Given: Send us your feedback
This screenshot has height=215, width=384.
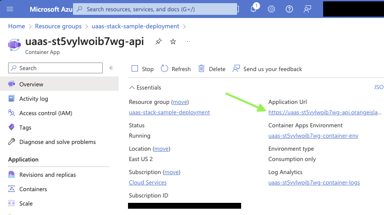Looking at the screenshot, I should point(267,69).
